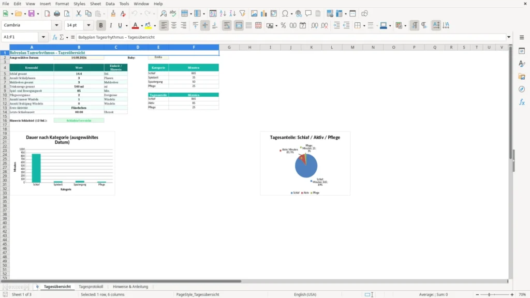Click the Formula equals button
Screen dimensions: 530x298
[x=72, y=37]
